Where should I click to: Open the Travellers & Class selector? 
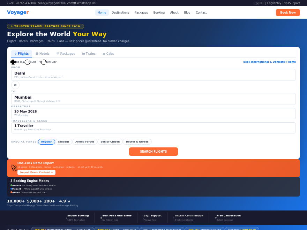(x=153, y=128)
